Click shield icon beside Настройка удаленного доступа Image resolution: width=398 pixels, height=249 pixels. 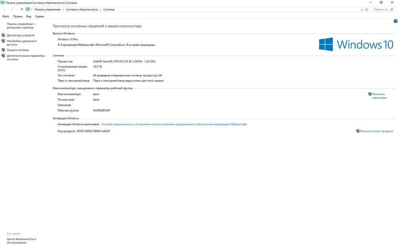[x=3, y=41]
